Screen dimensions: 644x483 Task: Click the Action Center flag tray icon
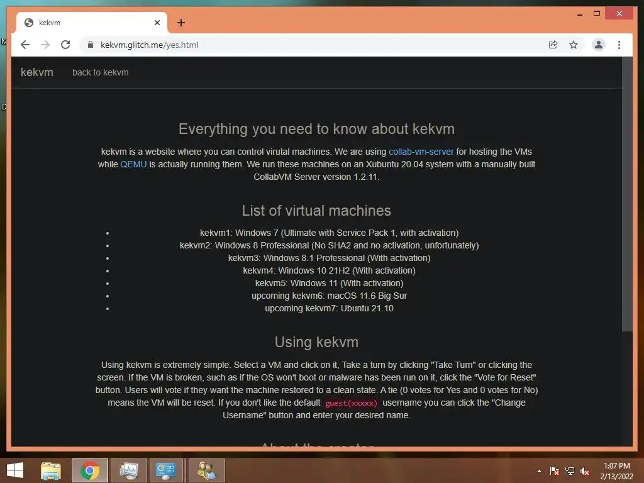[x=555, y=471]
